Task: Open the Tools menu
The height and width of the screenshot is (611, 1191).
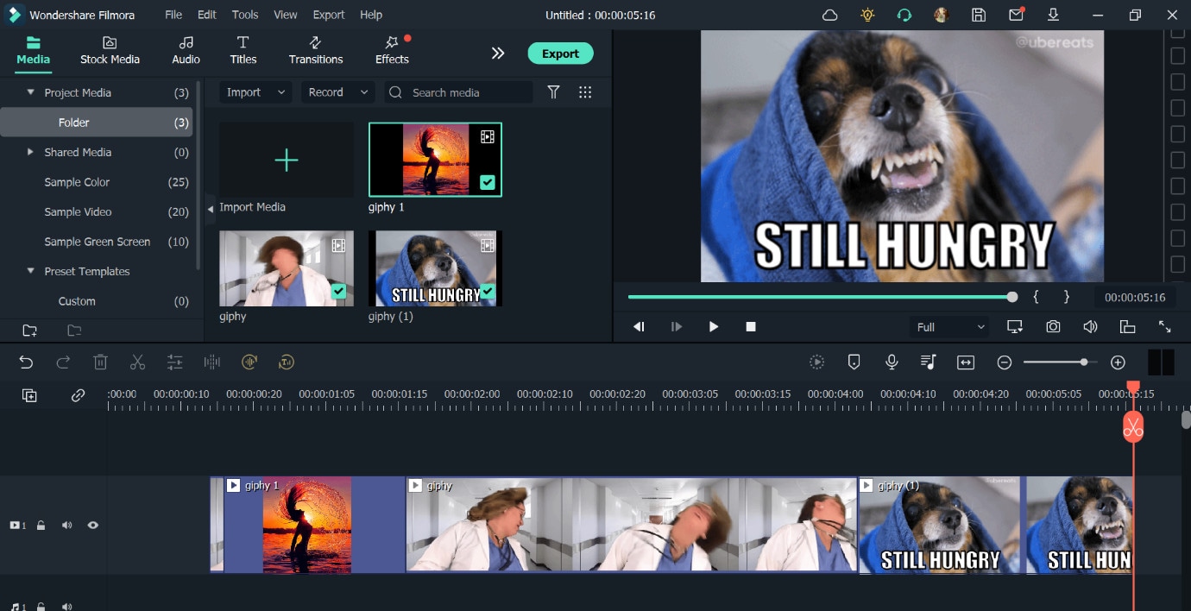Action: click(x=245, y=15)
